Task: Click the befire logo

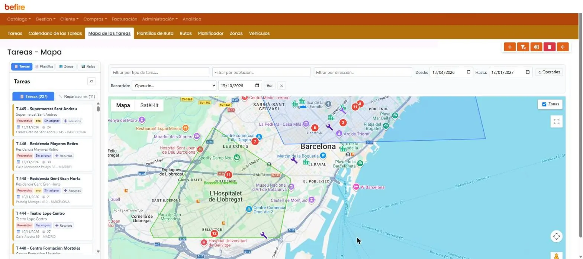Action: point(15,6)
